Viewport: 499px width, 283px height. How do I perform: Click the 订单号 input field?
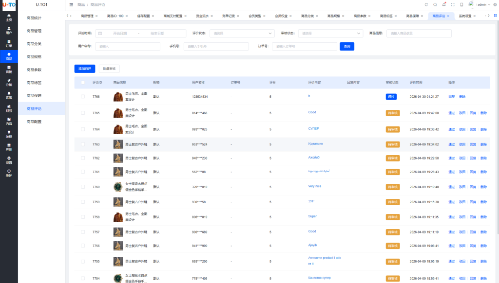(x=305, y=46)
